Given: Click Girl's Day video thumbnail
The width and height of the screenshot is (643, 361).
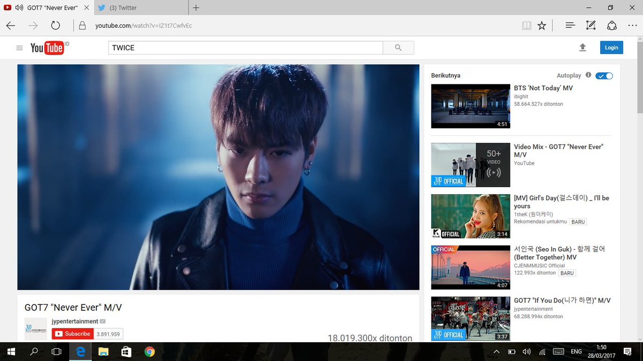Looking at the screenshot, I should 470,216.
